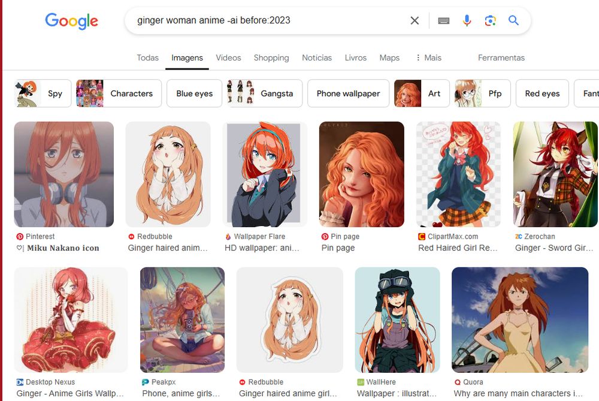The width and height of the screenshot is (599, 401).
Task: Click the ClipartMax.com source name
Action: 453,237
